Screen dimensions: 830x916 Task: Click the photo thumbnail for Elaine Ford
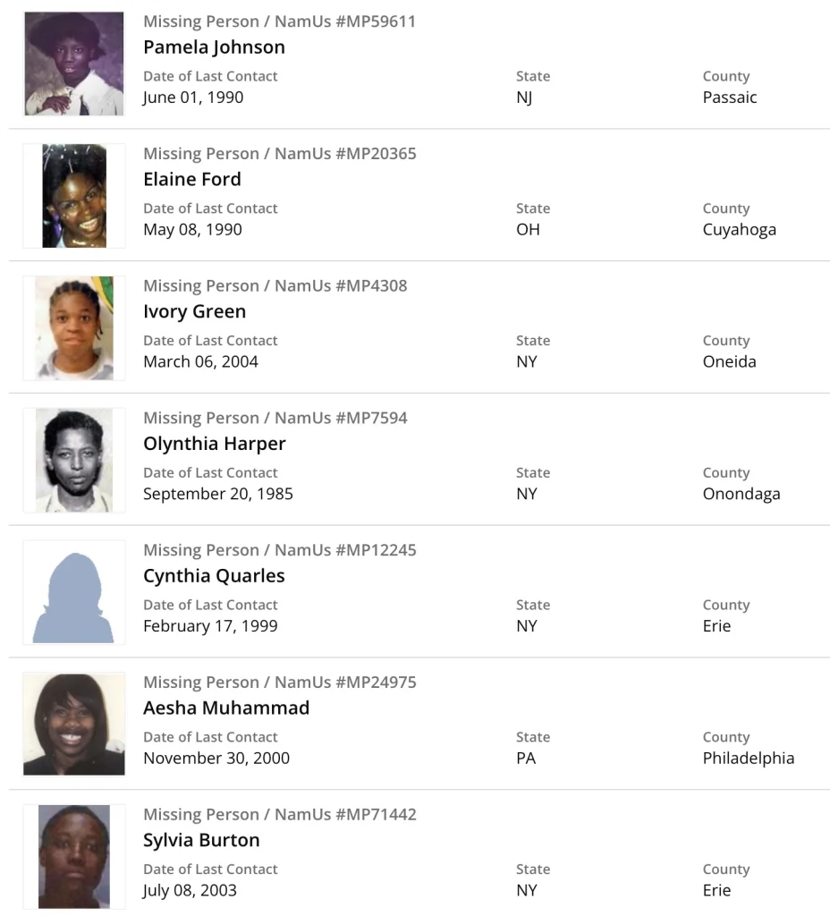tap(74, 196)
